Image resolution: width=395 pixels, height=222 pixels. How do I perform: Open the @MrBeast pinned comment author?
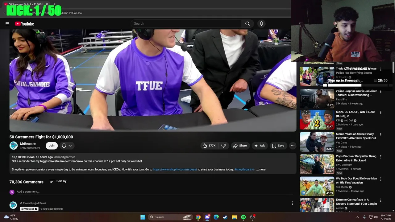pos(29,209)
